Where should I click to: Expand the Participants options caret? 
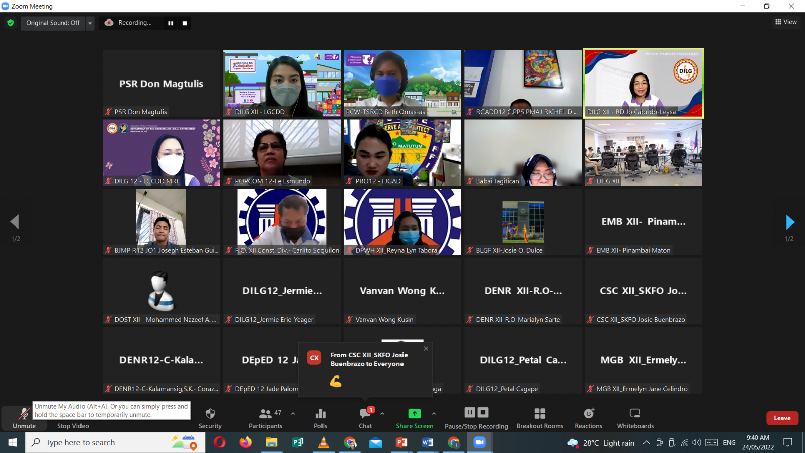293,414
